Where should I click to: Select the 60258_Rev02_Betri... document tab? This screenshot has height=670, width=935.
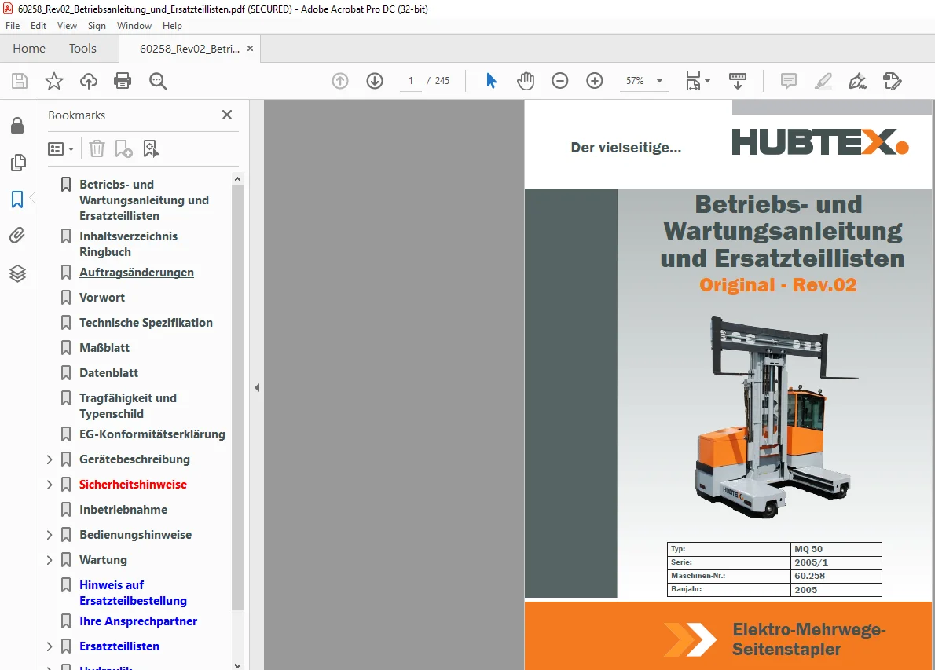click(189, 48)
